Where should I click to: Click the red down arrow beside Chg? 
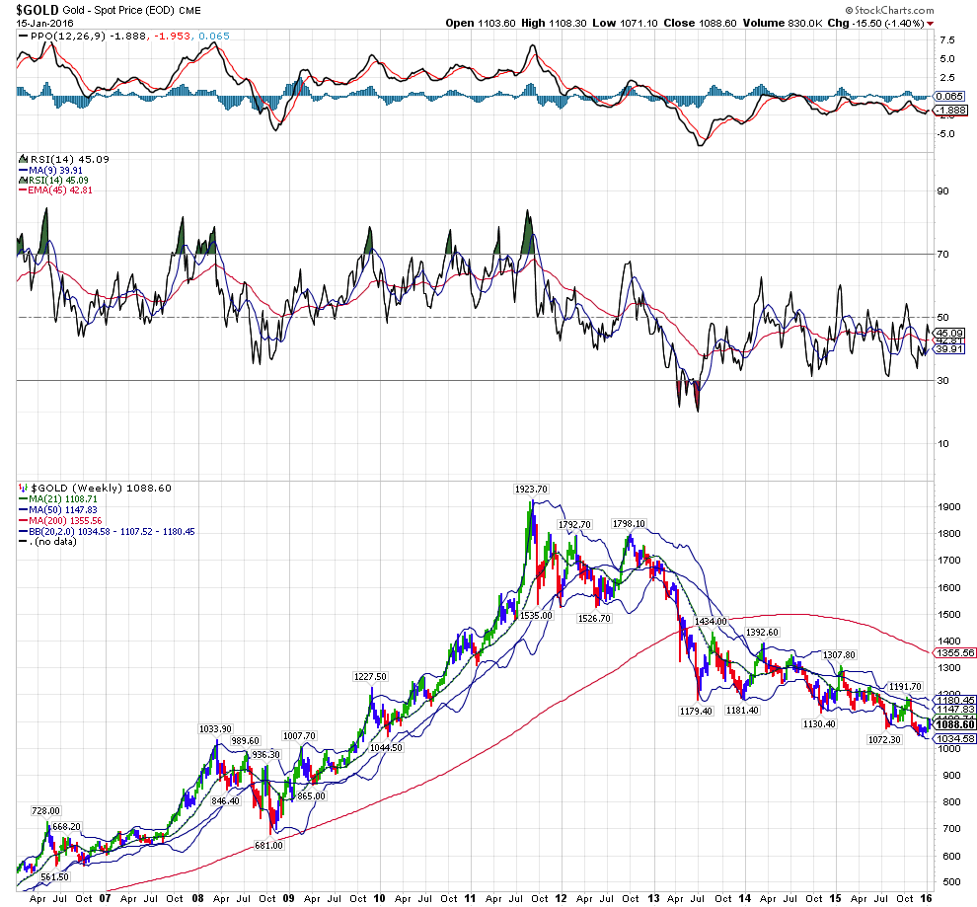pyautogui.click(x=931, y=23)
